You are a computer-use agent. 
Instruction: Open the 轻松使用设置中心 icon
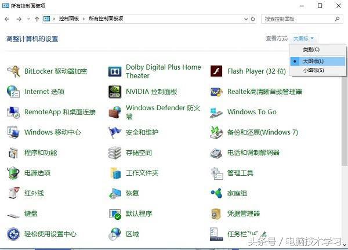coord(13,234)
